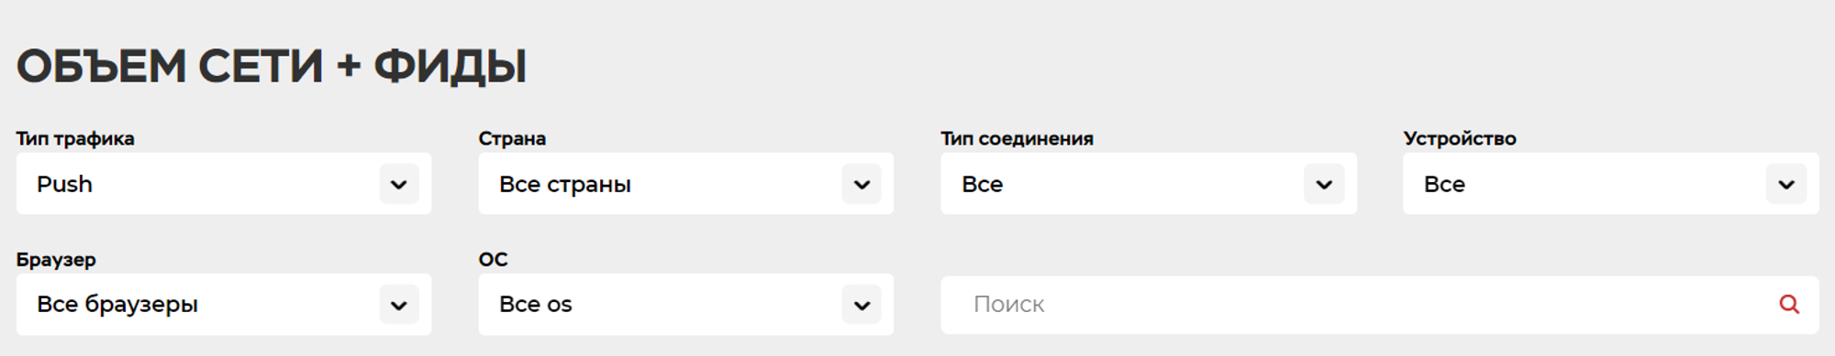Click the Браузер label text
1835x356 pixels.
click(x=56, y=259)
